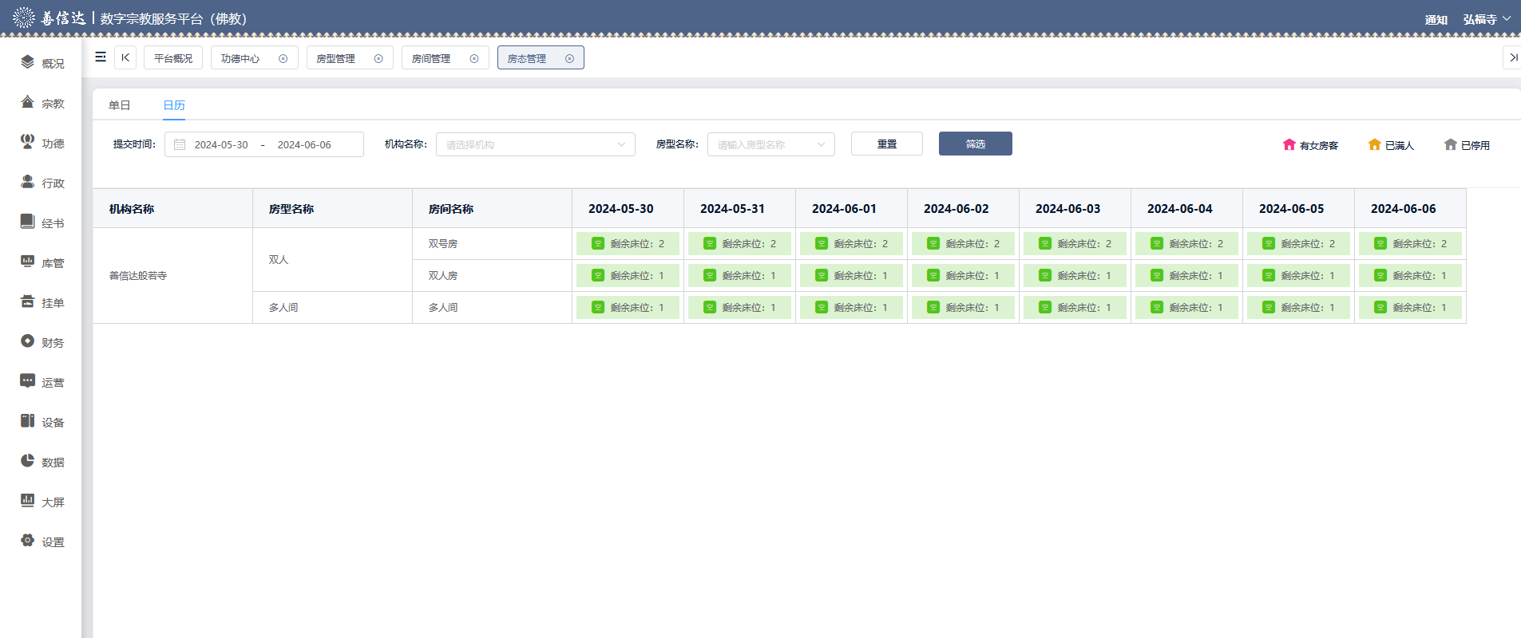Open the 数据 pie chart sidebar icon
1521x638 pixels.
[28, 461]
